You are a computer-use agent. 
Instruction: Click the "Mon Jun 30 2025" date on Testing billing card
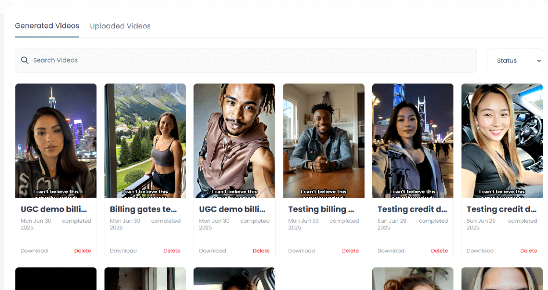(303, 224)
